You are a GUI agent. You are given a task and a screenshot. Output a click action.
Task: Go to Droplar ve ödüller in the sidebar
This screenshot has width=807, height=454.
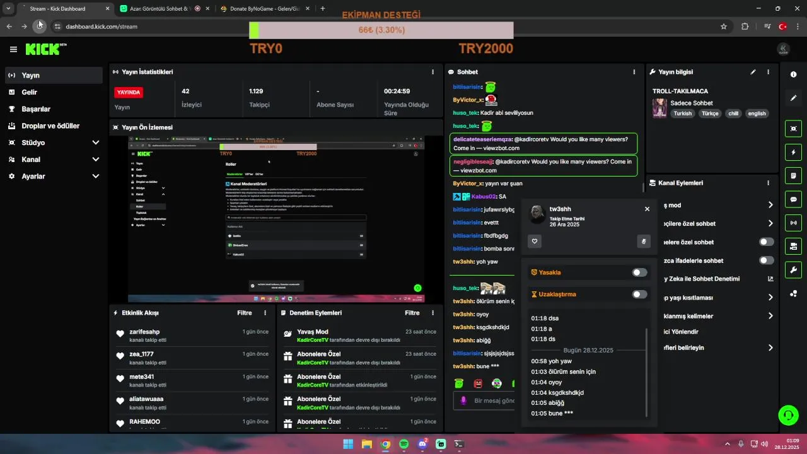[x=53, y=126]
